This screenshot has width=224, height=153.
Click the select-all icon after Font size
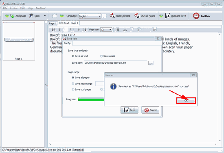pos(118,30)
